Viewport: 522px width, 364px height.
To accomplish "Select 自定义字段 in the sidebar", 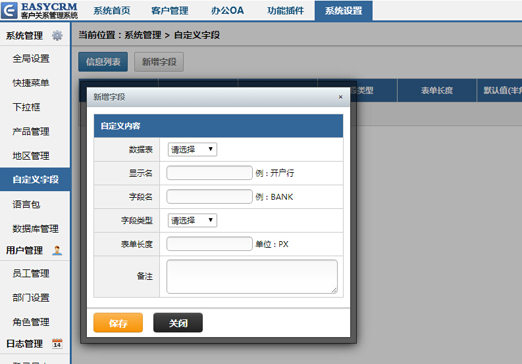I will point(35,179).
